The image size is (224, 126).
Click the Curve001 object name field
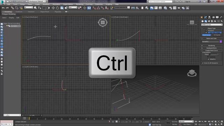(x=210, y=42)
